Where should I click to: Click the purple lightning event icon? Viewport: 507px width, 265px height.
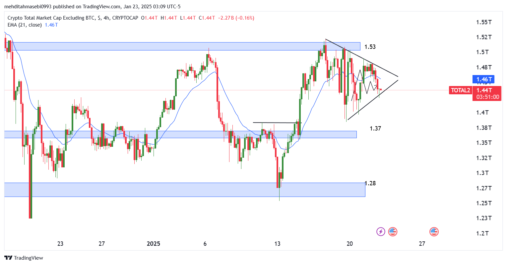pyautogui.click(x=381, y=231)
